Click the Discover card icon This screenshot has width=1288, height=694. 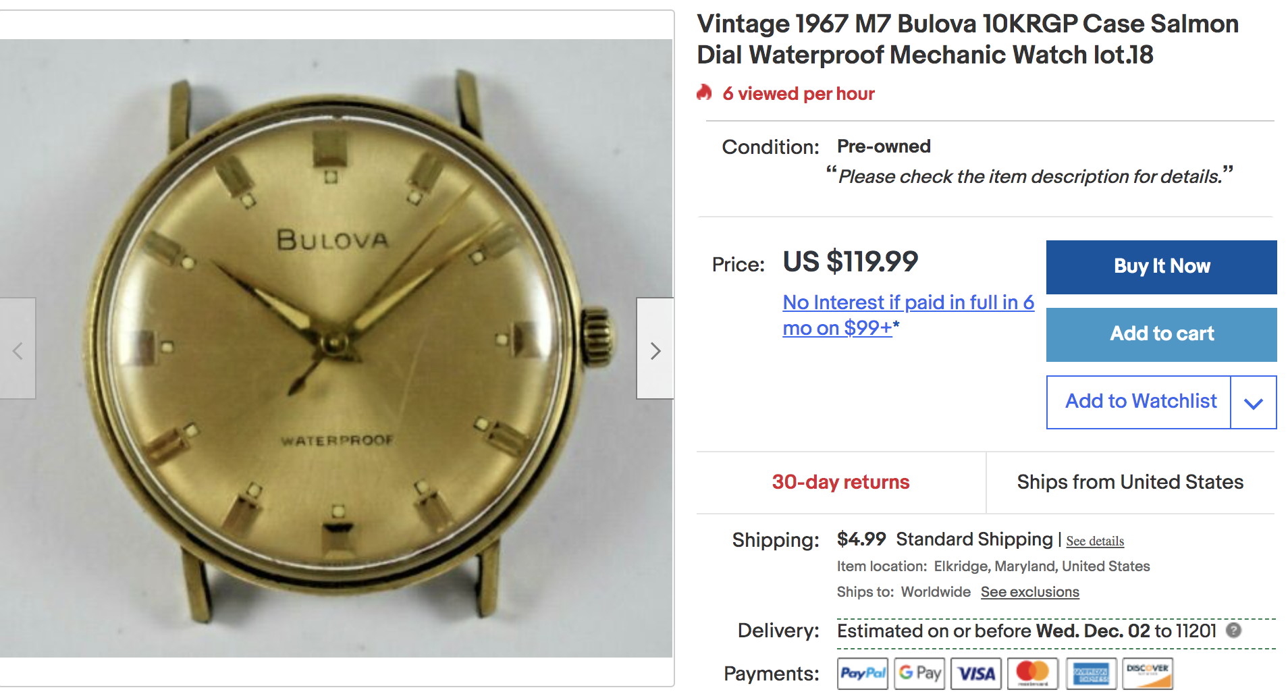click(1148, 673)
